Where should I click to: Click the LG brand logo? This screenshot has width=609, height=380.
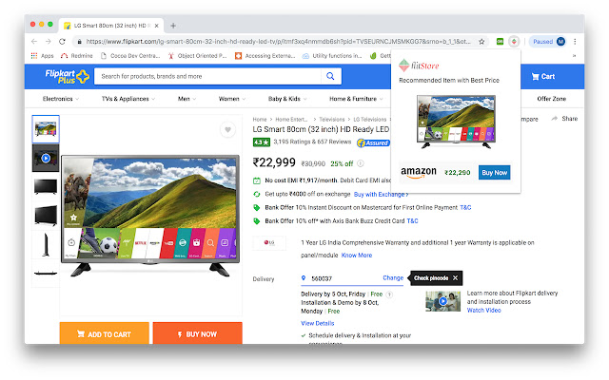pyautogui.click(x=269, y=243)
